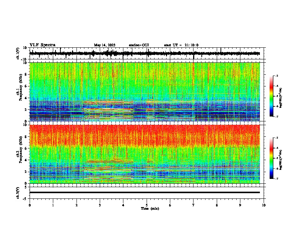This screenshot has width=297, height=230.
Task: Click time axis tick label "2"
Action: (76, 205)
